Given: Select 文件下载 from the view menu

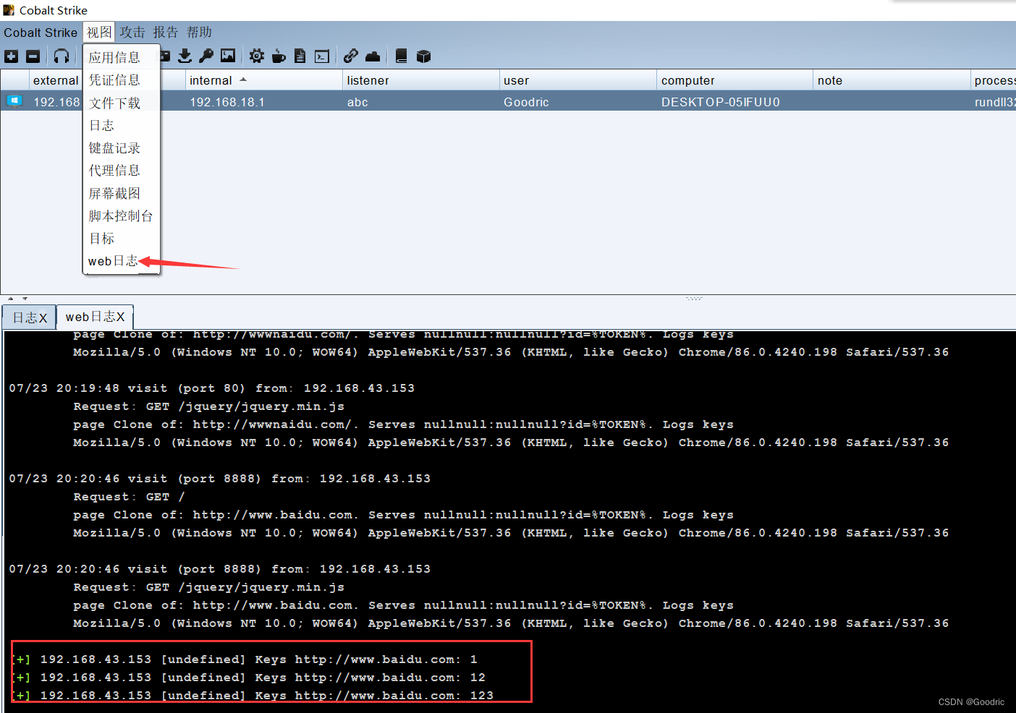Looking at the screenshot, I should 122,103.
